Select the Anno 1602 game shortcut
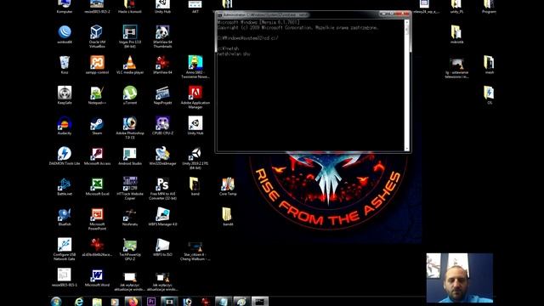544x306 pixels. click(x=195, y=66)
